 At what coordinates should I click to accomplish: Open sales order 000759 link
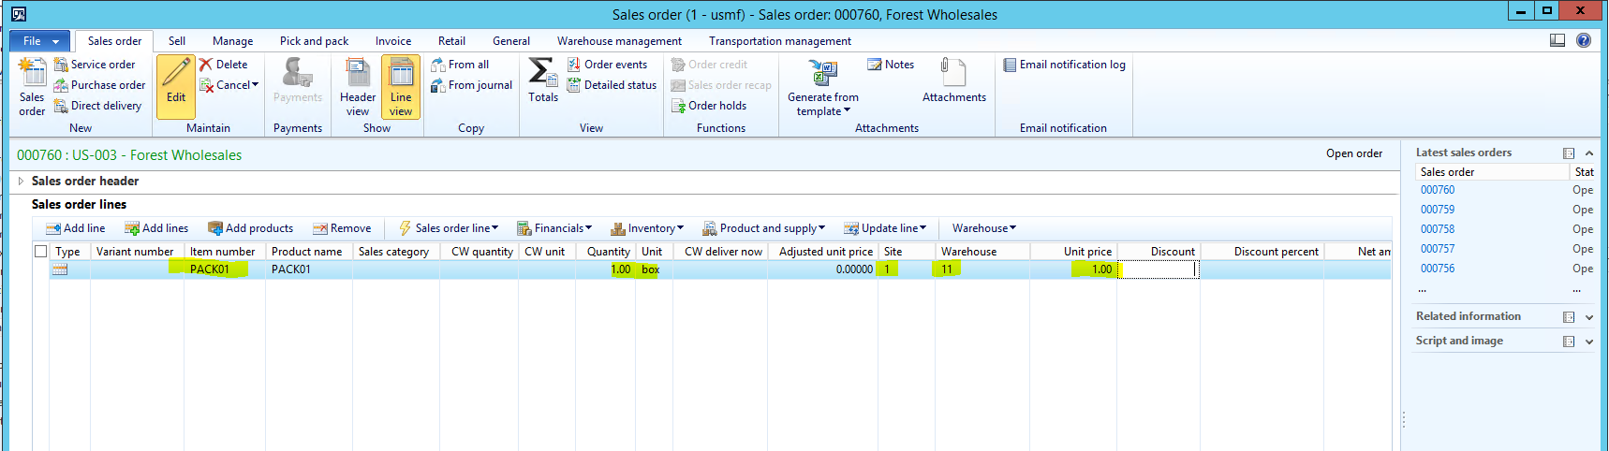coord(1438,210)
